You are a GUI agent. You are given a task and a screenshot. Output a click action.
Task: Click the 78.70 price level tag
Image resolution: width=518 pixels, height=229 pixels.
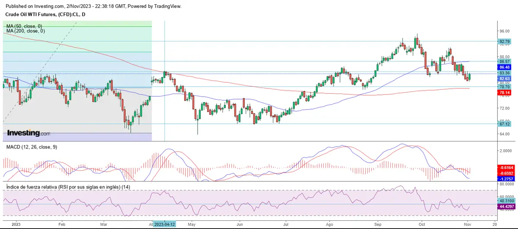tap(505, 87)
